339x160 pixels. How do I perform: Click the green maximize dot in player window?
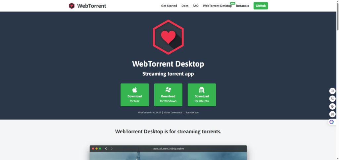[x=100, y=148]
